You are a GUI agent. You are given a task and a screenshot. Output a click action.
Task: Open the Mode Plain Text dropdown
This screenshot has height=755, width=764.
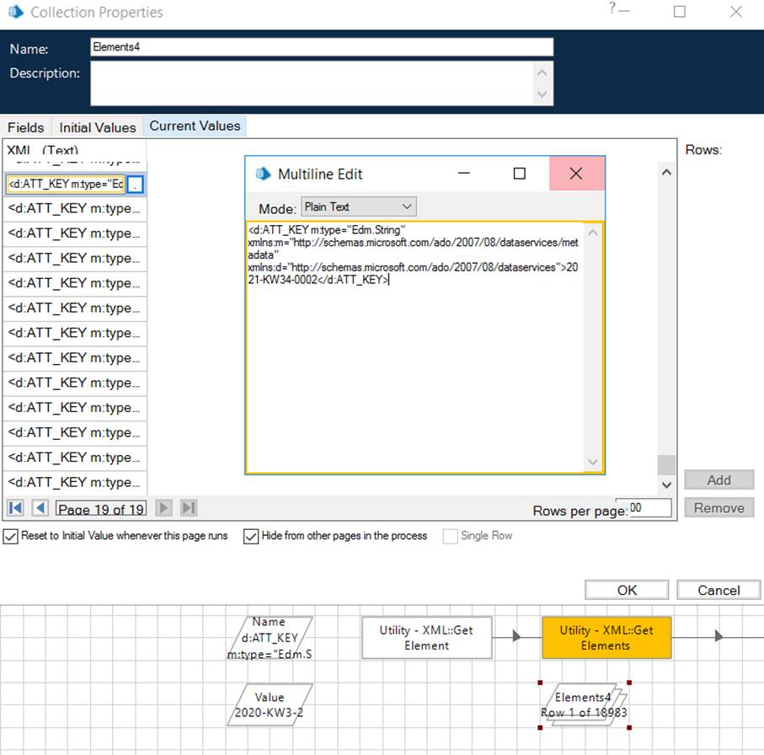(358, 206)
